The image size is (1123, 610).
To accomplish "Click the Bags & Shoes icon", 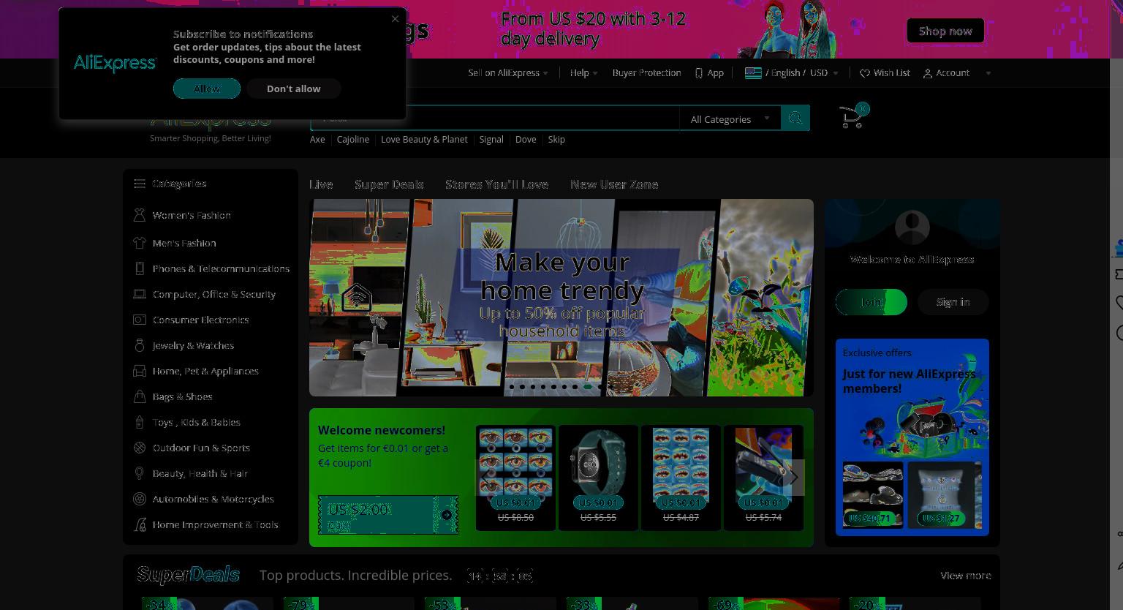I will (x=140, y=396).
